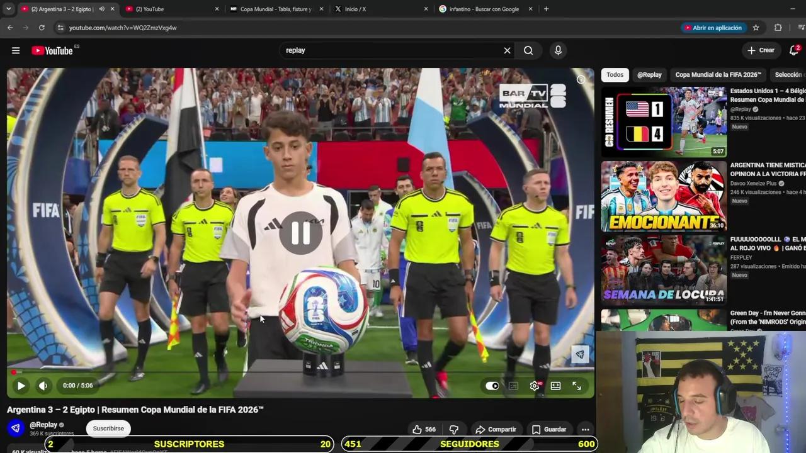Reload the current page
The image size is (806, 453).
click(x=42, y=28)
